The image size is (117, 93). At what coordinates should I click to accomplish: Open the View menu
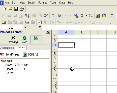pos(22,3)
